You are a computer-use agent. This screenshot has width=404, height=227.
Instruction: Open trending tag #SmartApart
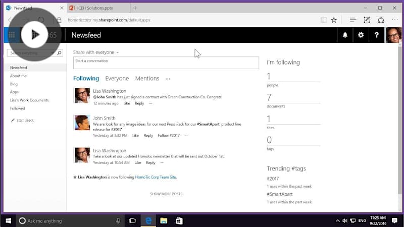tap(280, 194)
